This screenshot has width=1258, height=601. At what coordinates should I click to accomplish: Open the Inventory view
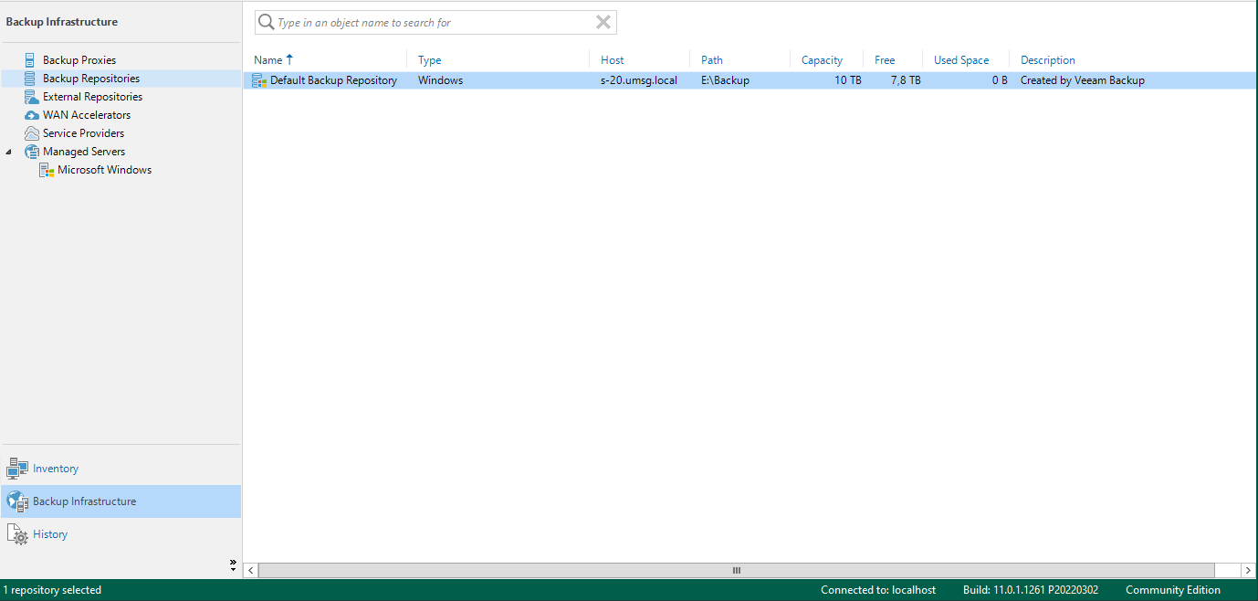click(56, 469)
